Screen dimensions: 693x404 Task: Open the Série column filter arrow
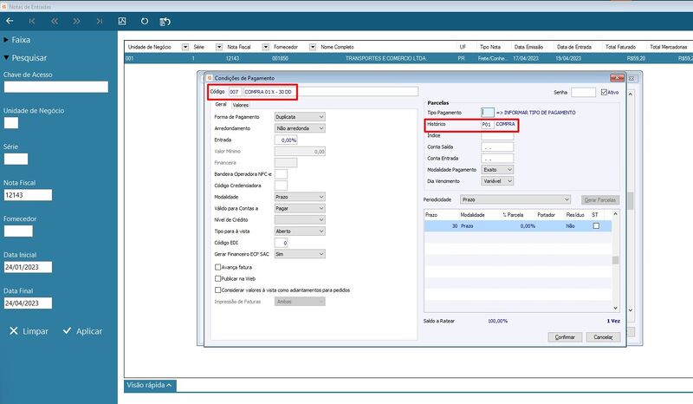(x=219, y=47)
